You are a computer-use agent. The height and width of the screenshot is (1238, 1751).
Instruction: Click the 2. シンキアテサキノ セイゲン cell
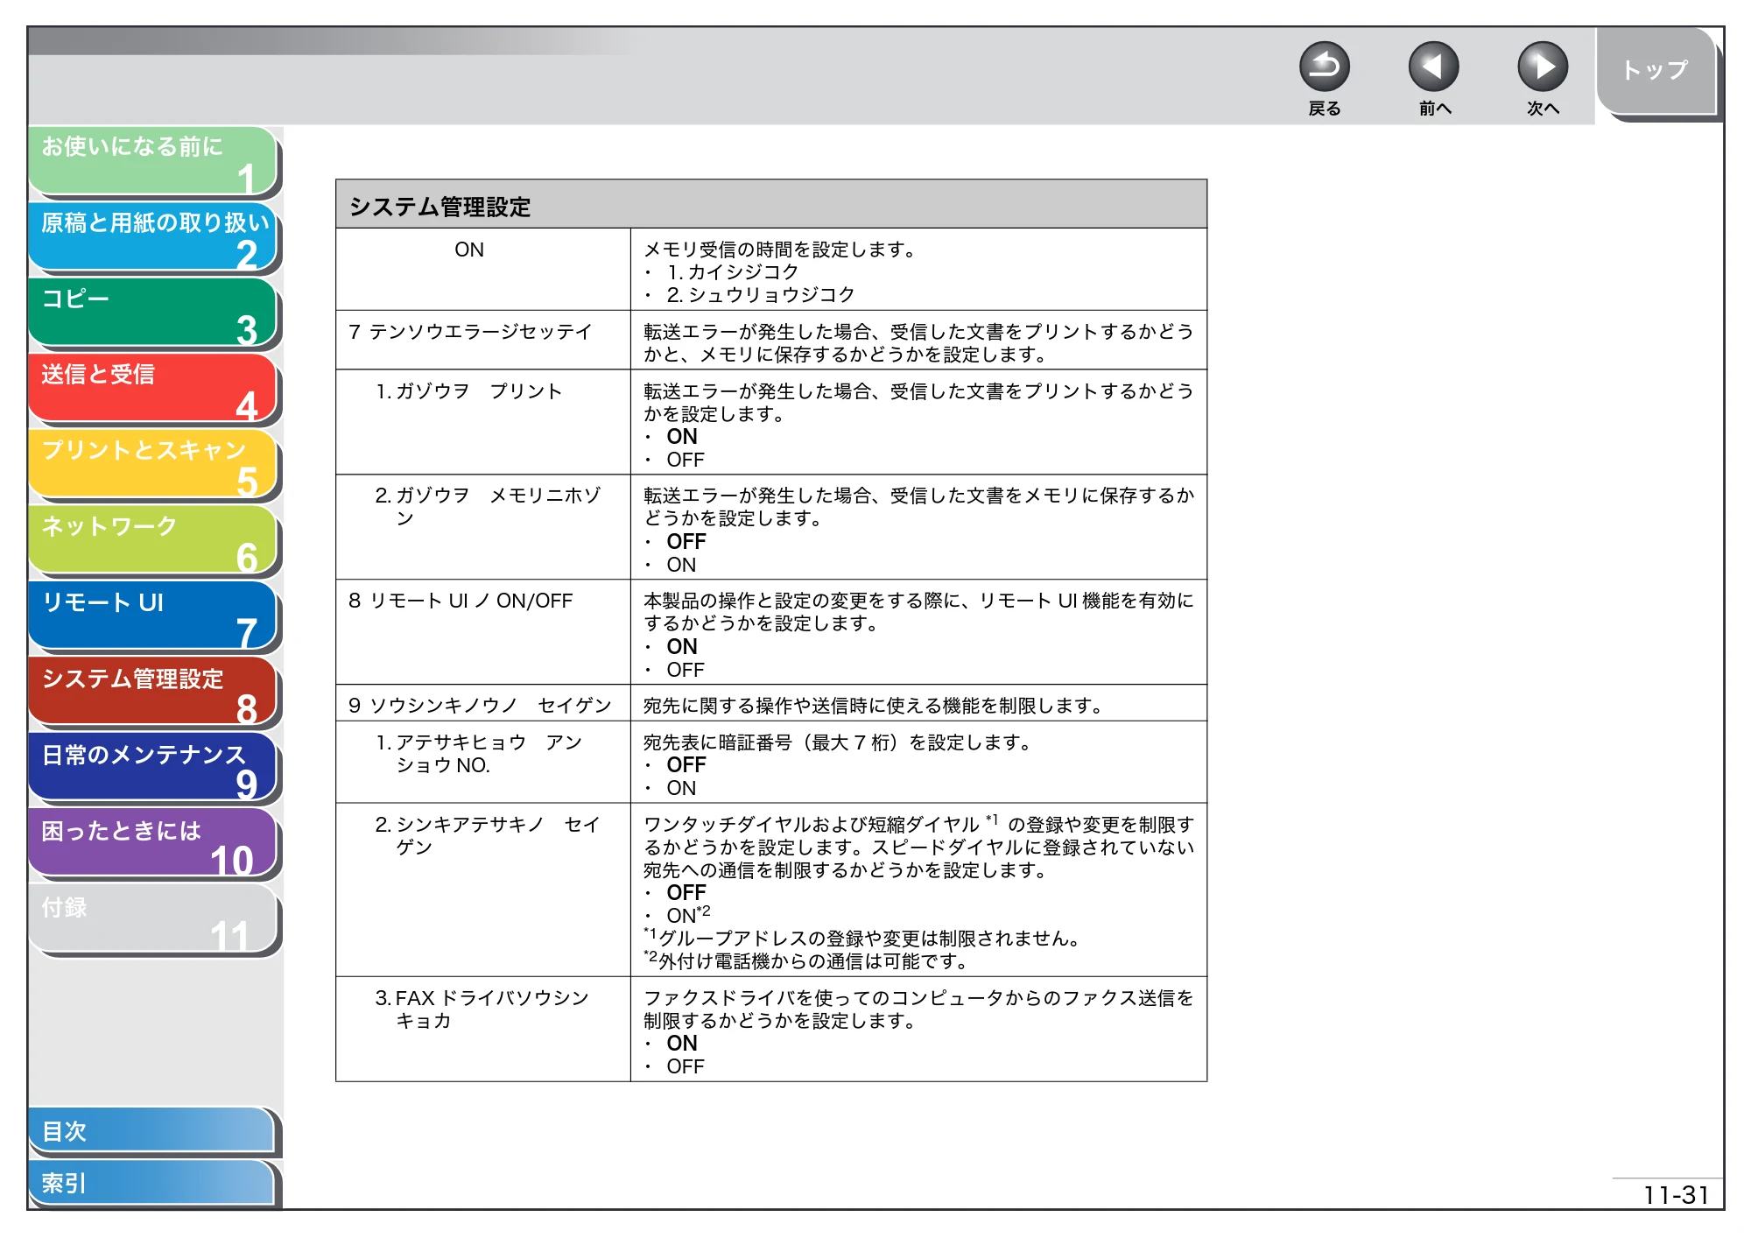click(483, 890)
